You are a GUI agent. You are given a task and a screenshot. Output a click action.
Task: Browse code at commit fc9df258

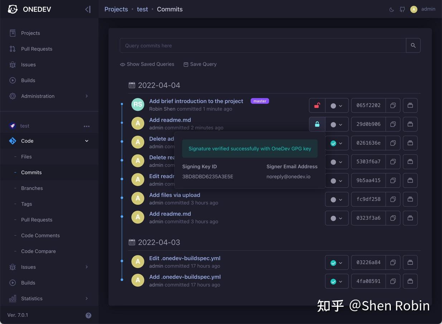pyautogui.click(x=410, y=199)
